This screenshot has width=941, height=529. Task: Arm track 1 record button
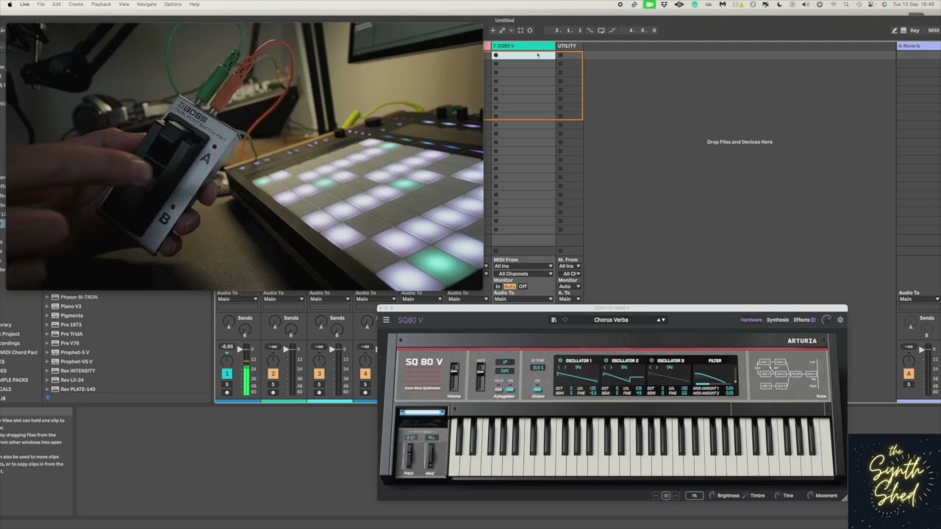(x=227, y=392)
